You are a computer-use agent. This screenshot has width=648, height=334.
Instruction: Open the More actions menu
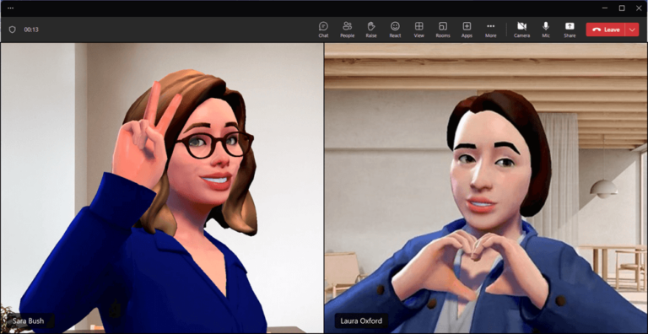pyautogui.click(x=490, y=30)
